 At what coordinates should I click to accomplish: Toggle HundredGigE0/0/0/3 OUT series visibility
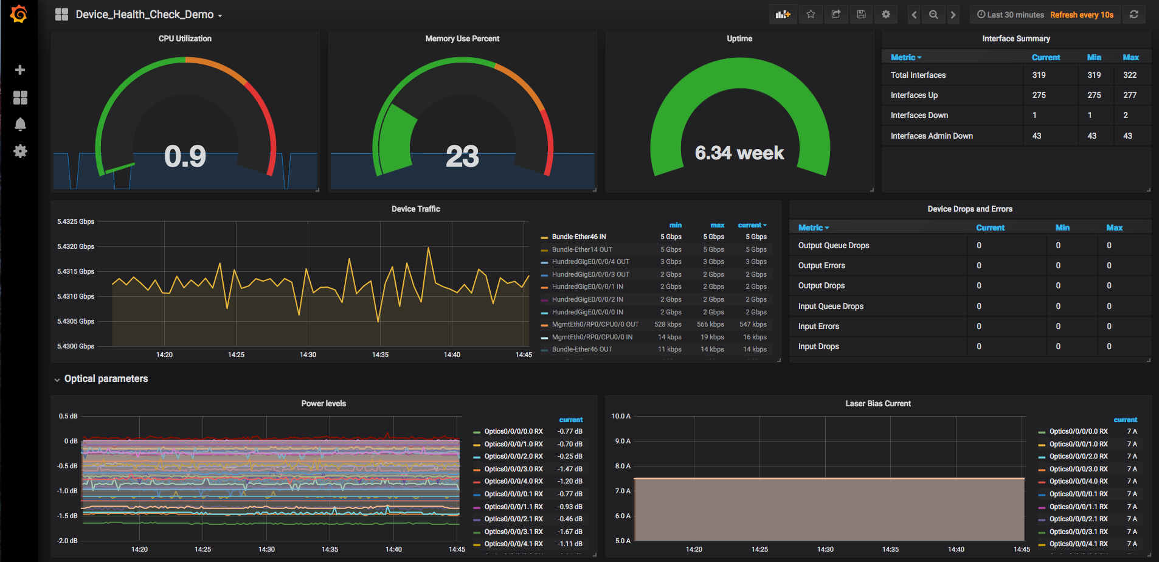tap(590, 274)
